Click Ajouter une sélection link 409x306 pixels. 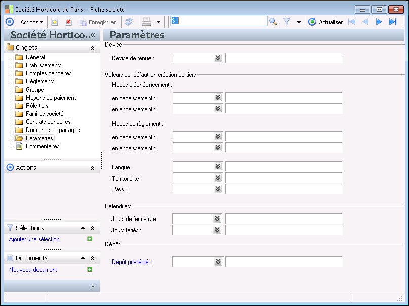[x=34, y=239]
